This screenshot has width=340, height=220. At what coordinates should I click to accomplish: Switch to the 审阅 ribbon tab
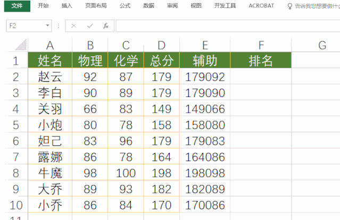coord(172,6)
